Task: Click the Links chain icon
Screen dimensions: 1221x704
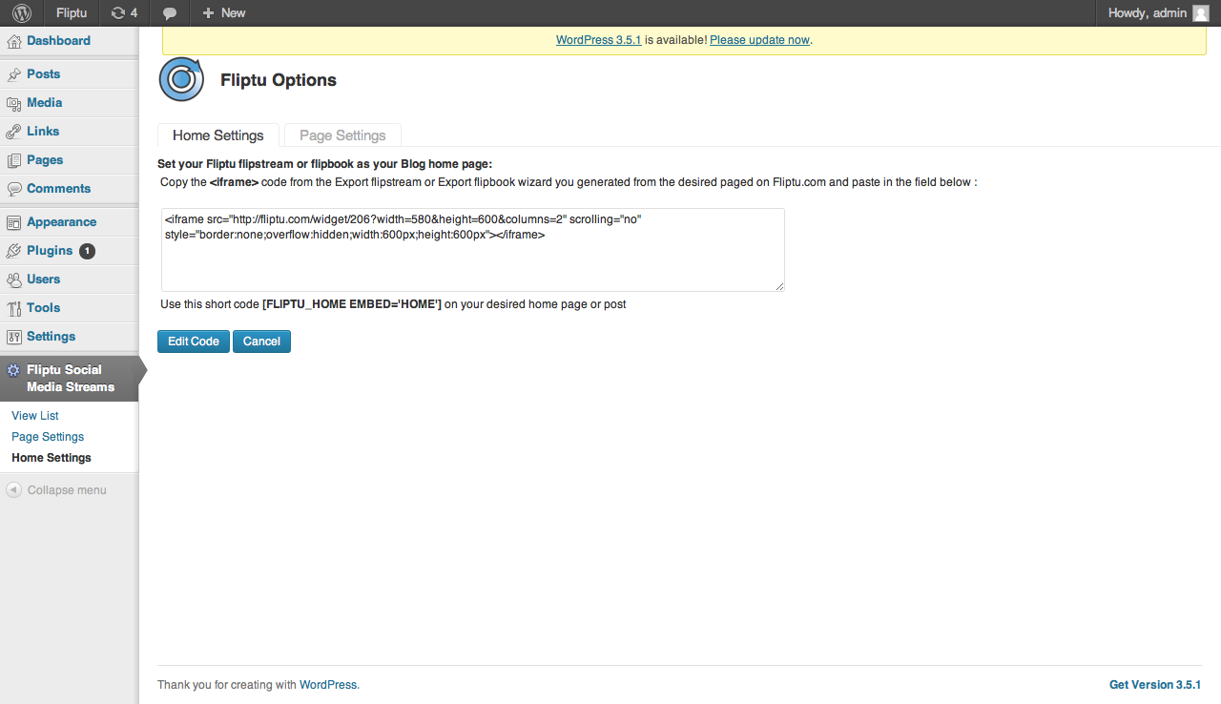Action: point(14,132)
